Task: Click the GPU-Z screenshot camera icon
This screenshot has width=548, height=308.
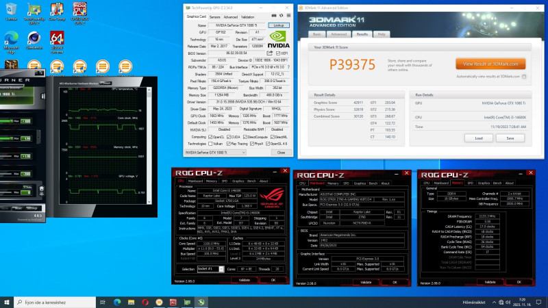Action: tap(274, 16)
